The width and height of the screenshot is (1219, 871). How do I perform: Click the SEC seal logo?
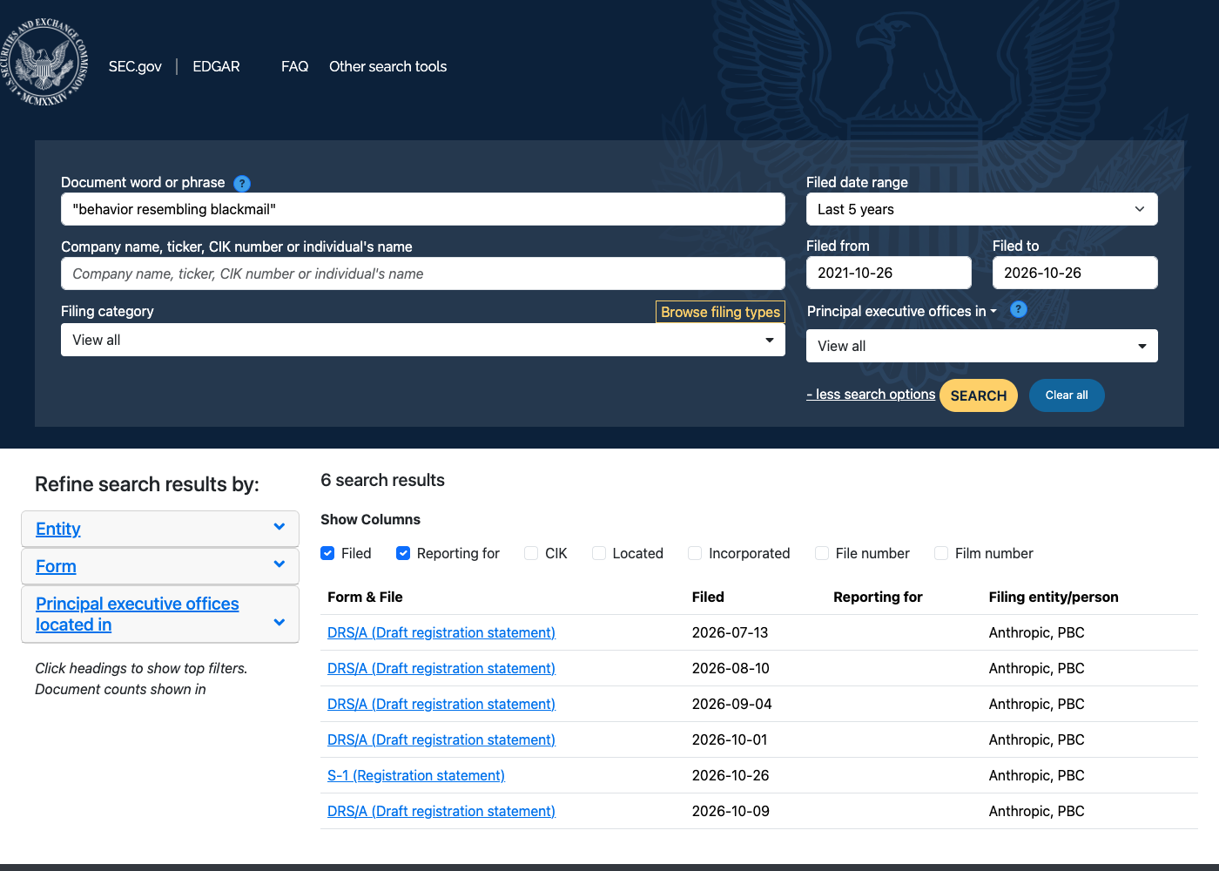[45, 62]
